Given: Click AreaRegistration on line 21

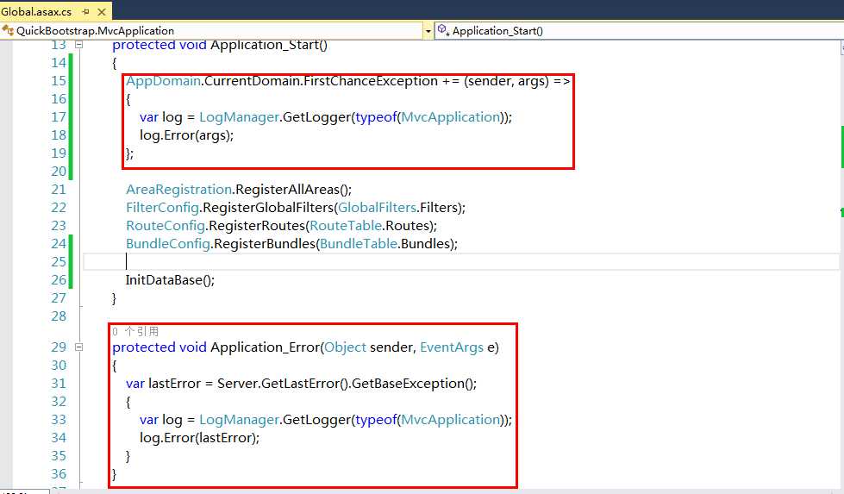Looking at the screenshot, I should (178, 190).
